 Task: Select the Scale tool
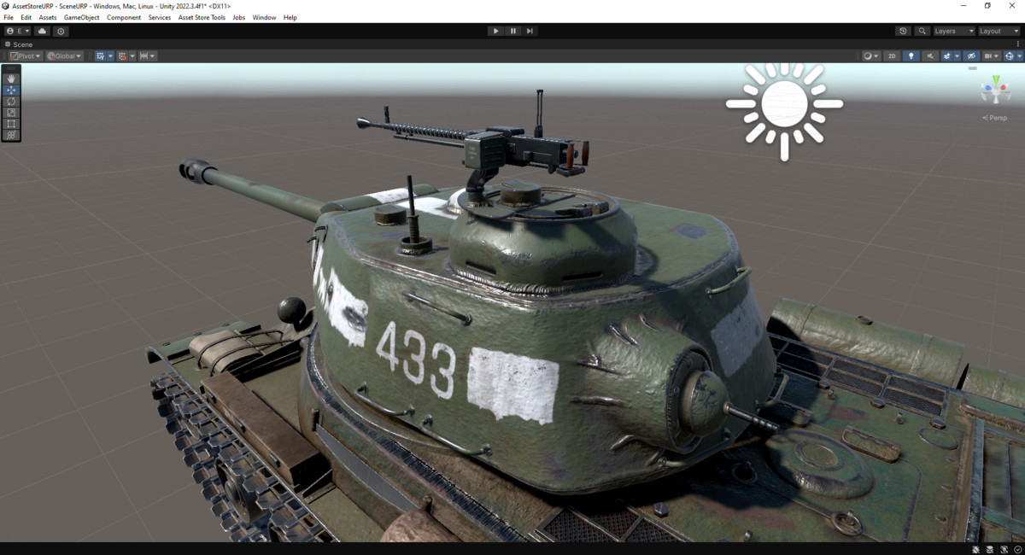click(10, 112)
